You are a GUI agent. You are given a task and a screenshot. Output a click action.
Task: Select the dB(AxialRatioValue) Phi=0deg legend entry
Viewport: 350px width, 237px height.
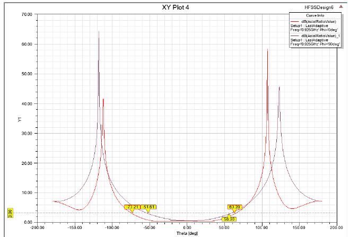pyautogui.click(x=319, y=21)
